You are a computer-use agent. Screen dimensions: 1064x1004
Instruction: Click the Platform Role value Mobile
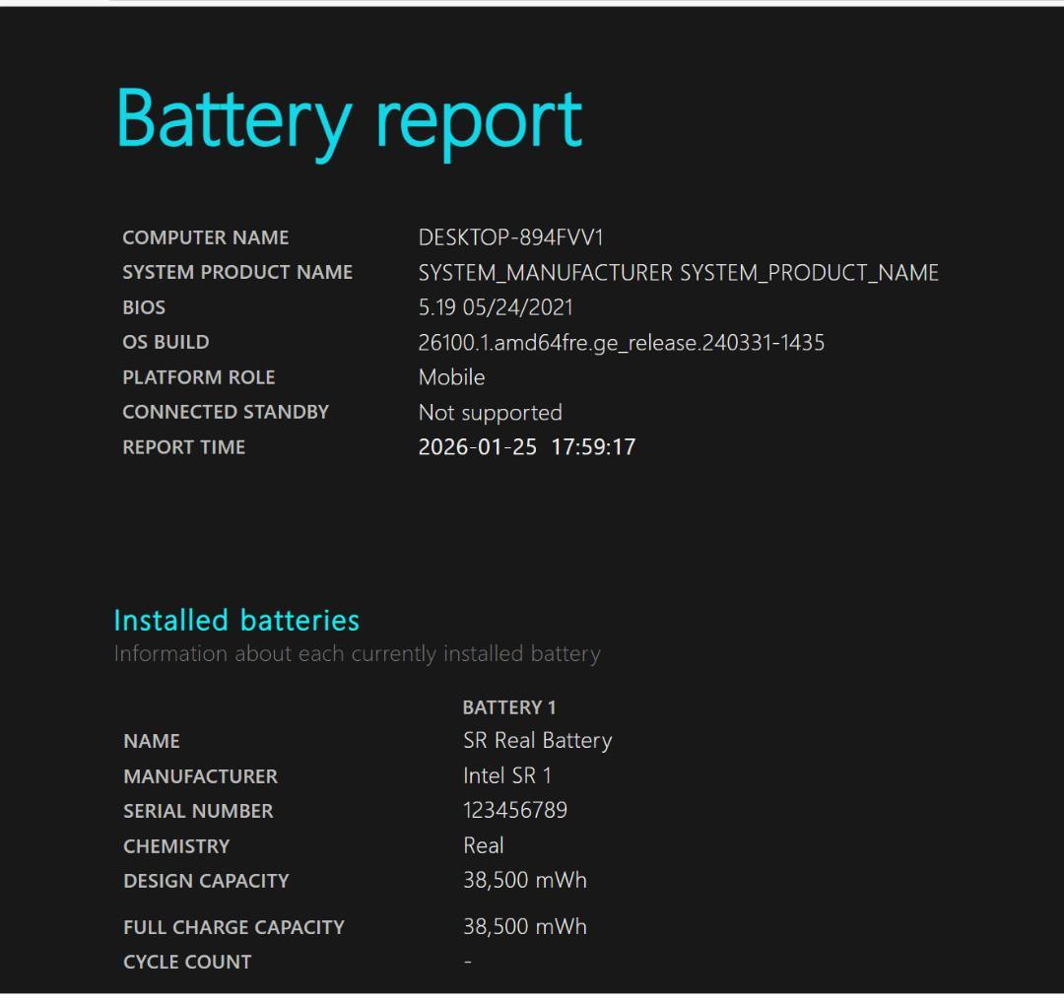pyautogui.click(x=451, y=377)
